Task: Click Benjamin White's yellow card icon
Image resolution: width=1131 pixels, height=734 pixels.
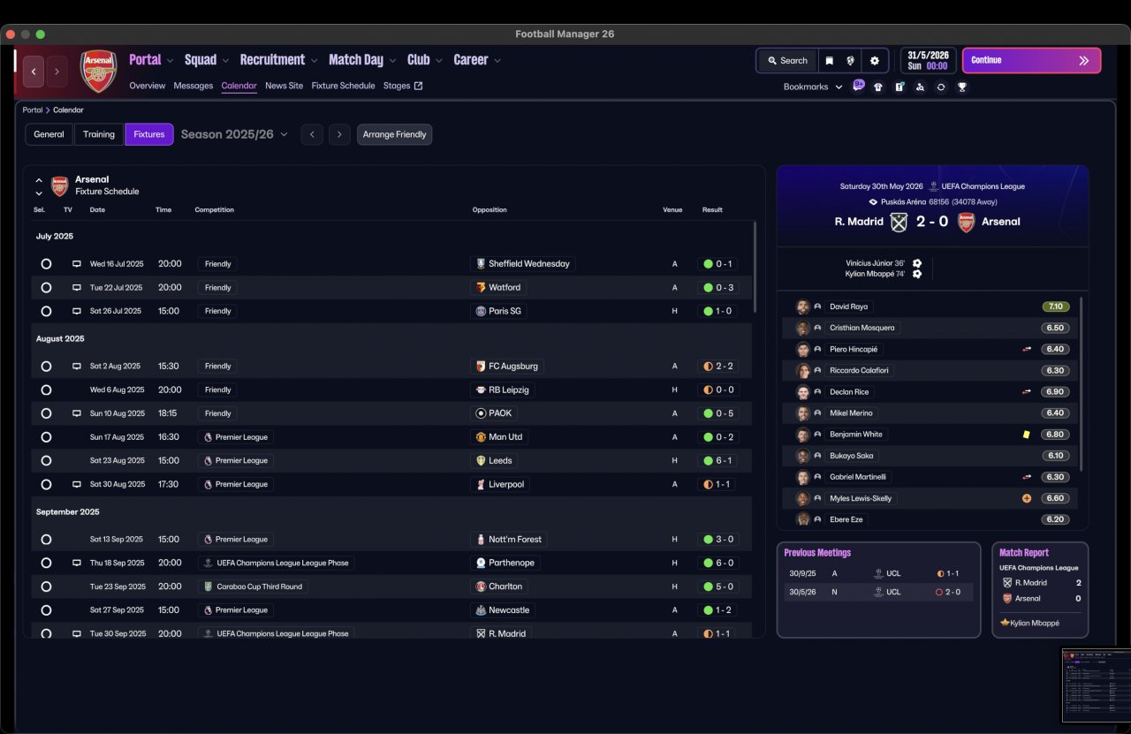Action: tap(1027, 435)
